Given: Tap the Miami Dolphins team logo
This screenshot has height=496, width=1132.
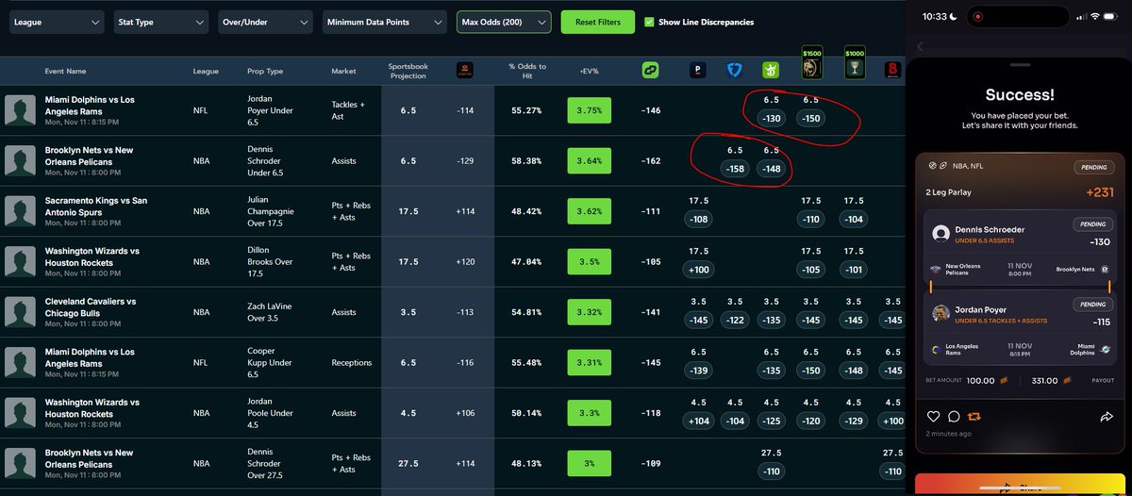Looking at the screenshot, I should (1103, 350).
